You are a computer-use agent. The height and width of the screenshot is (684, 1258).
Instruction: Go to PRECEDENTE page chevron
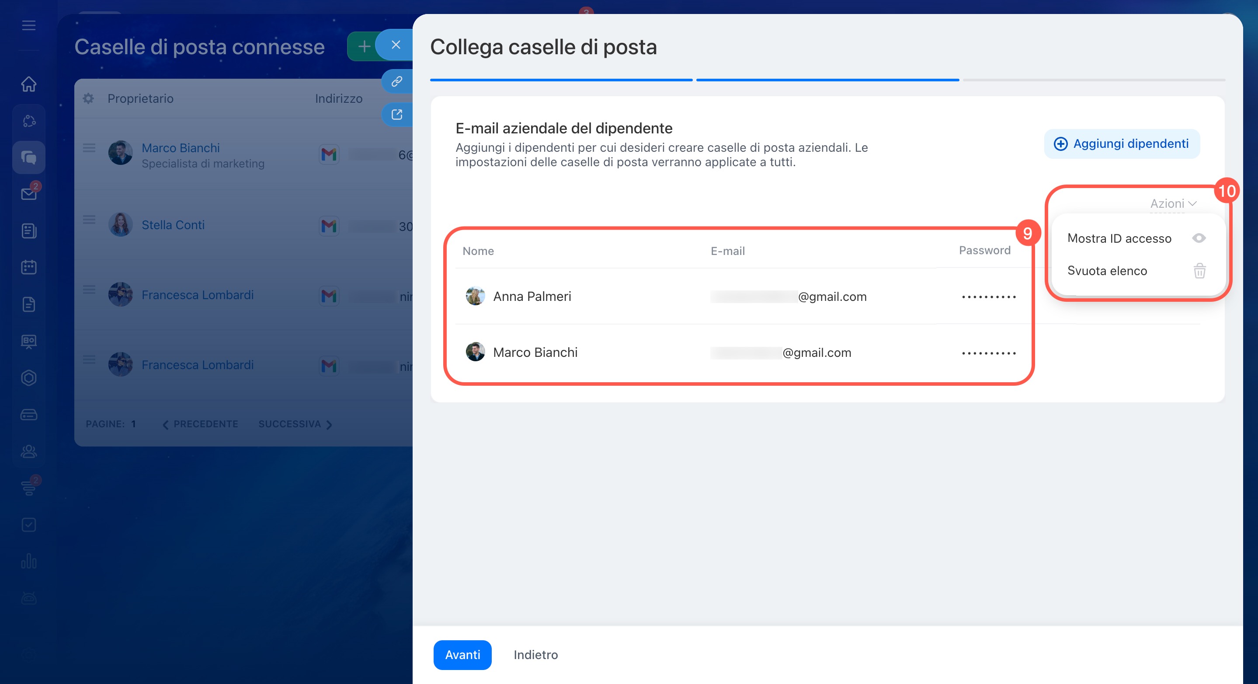(x=166, y=425)
